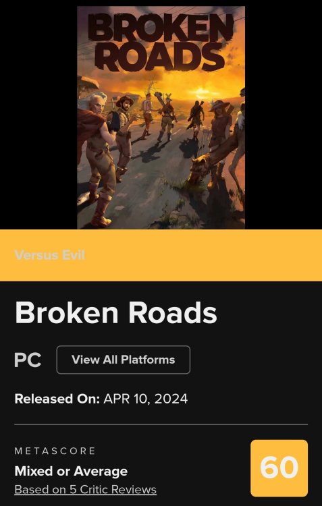Screen dimensions: 322x506
Task: Click the Versus Evil publisher link
Action: click(x=50, y=255)
